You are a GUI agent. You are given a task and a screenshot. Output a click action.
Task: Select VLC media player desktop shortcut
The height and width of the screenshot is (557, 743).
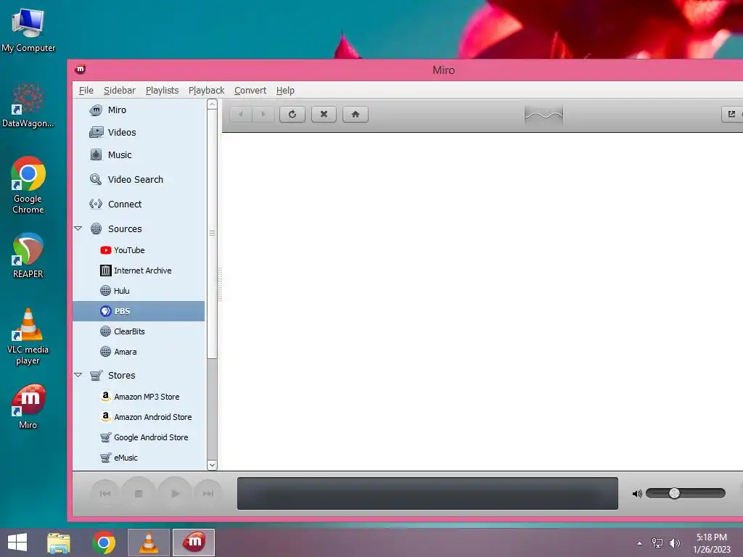28,337
